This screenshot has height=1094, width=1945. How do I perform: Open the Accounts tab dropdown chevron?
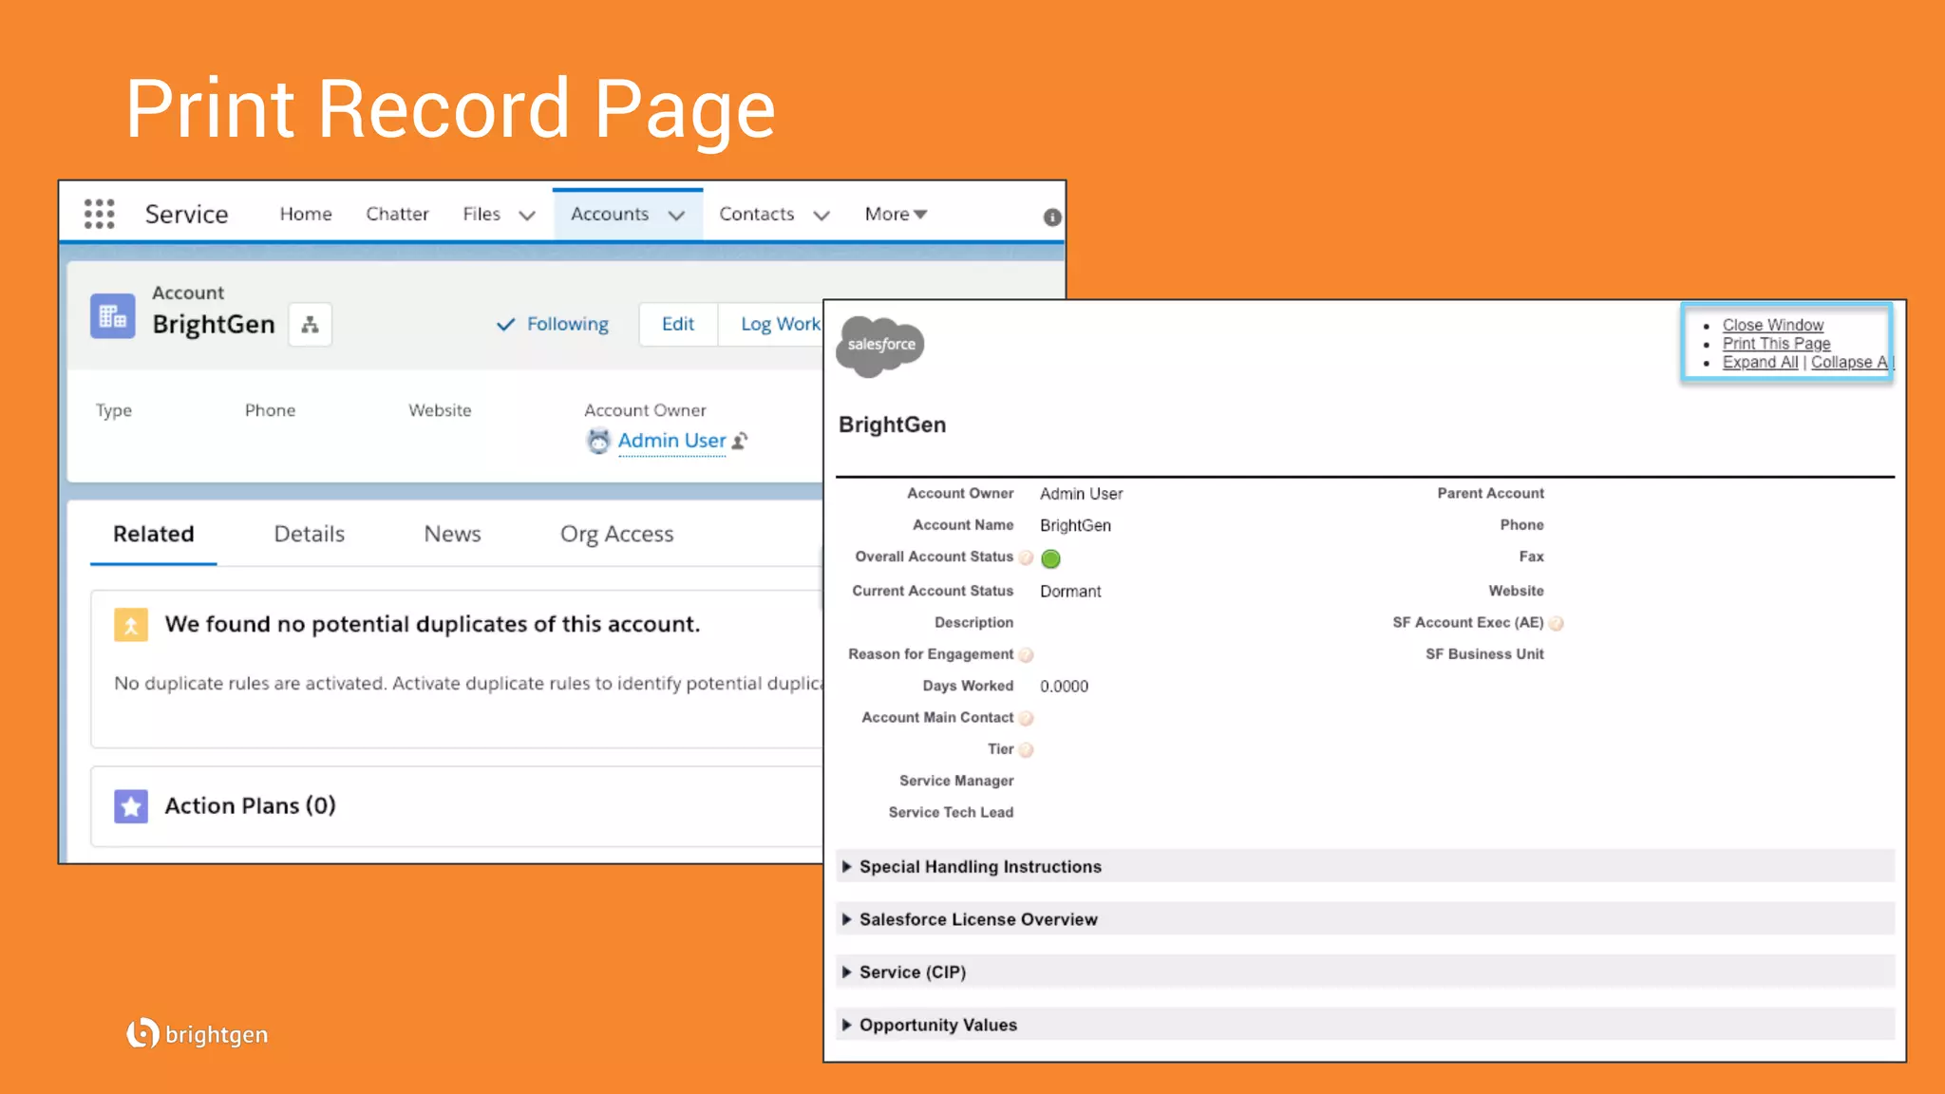(x=676, y=216)
